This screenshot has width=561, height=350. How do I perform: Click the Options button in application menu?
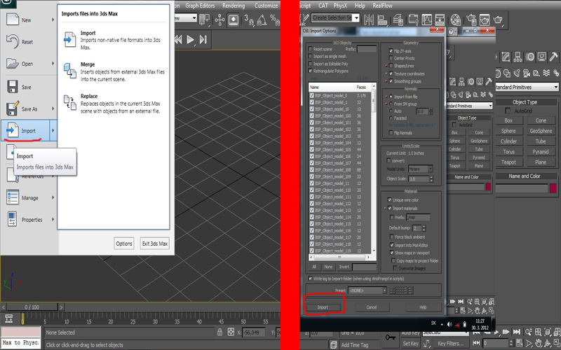124,244
